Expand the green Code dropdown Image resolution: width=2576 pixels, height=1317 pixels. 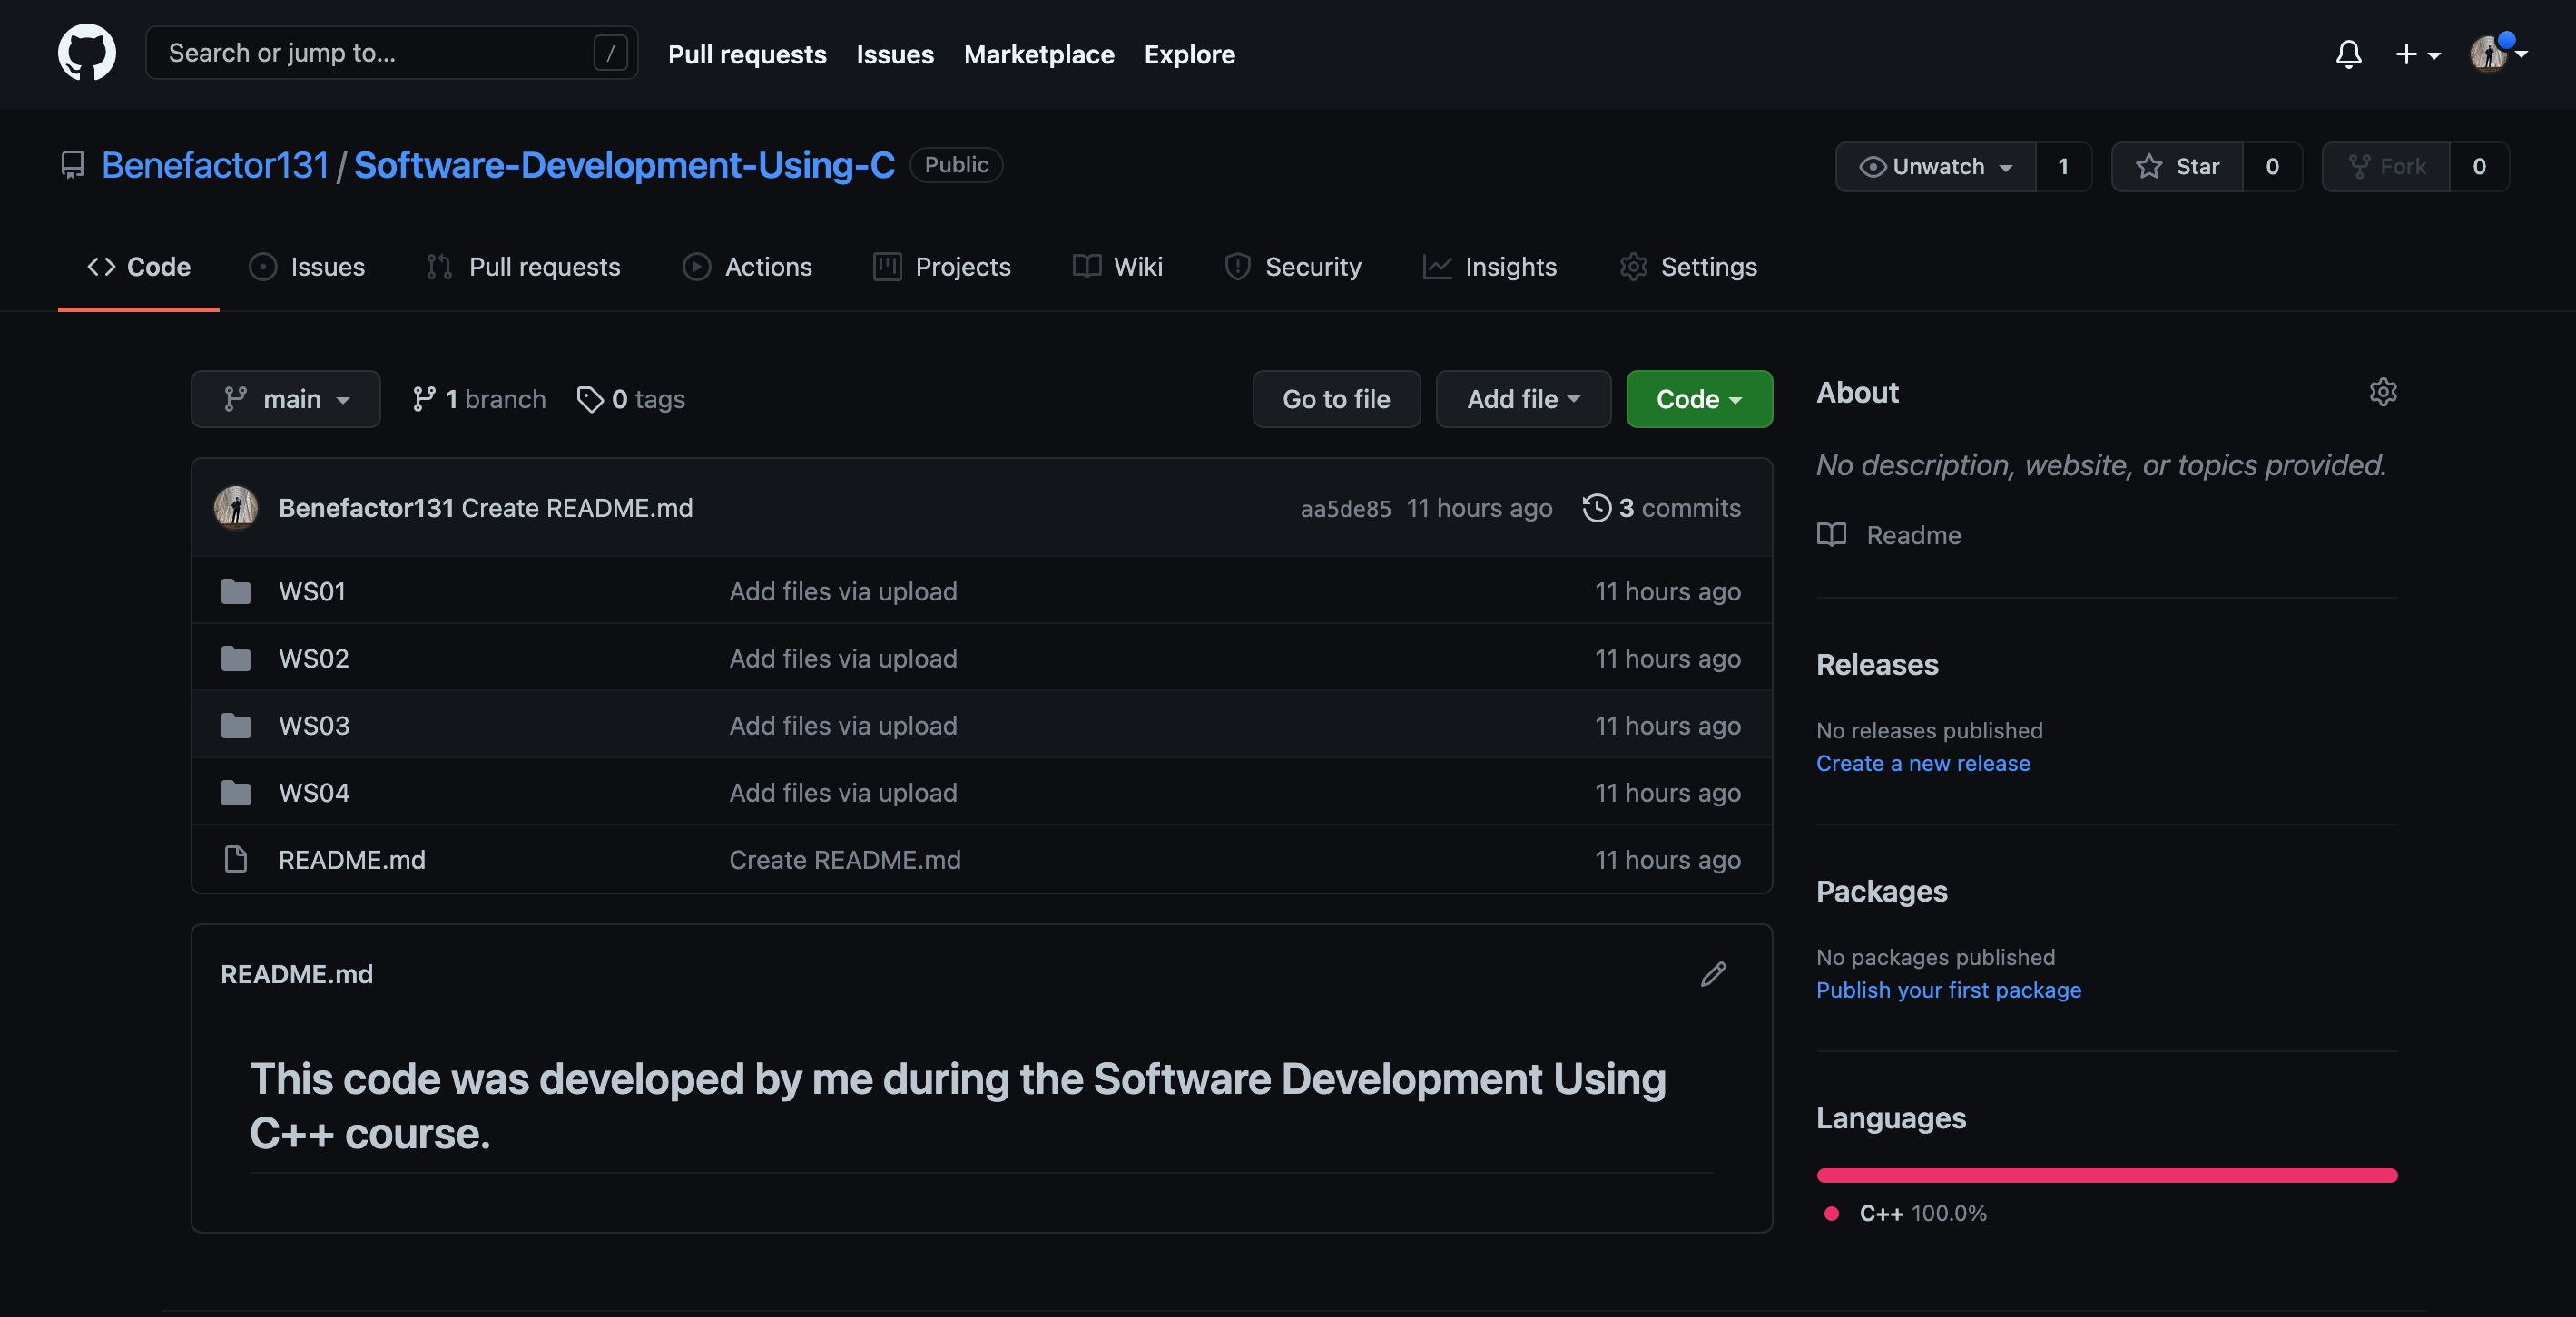1699,400
